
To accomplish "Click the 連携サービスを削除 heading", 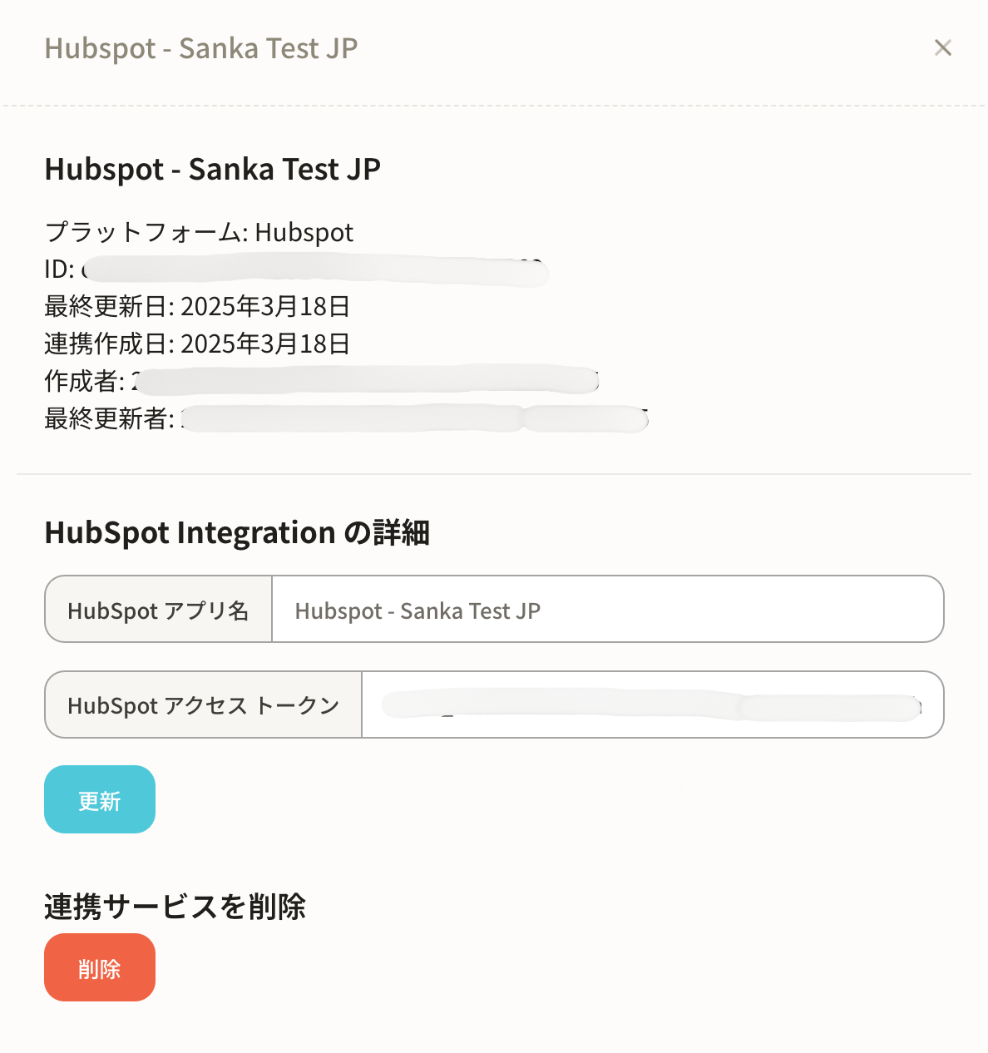I will pos(175,907).
